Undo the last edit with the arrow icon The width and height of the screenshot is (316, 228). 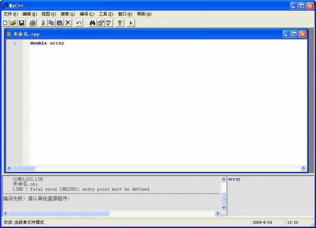pos(79,23)
